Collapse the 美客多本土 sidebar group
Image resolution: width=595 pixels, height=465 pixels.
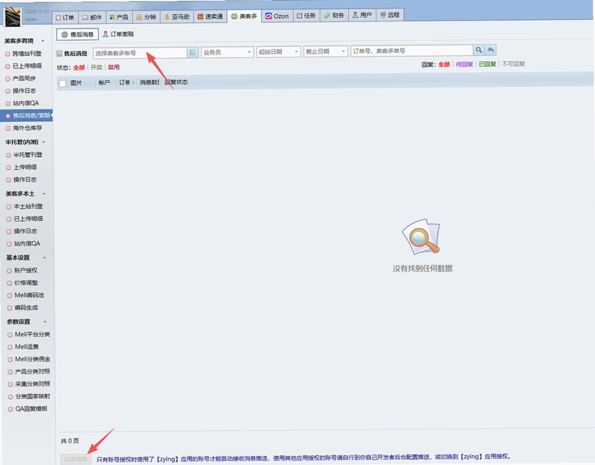(44, 193)
